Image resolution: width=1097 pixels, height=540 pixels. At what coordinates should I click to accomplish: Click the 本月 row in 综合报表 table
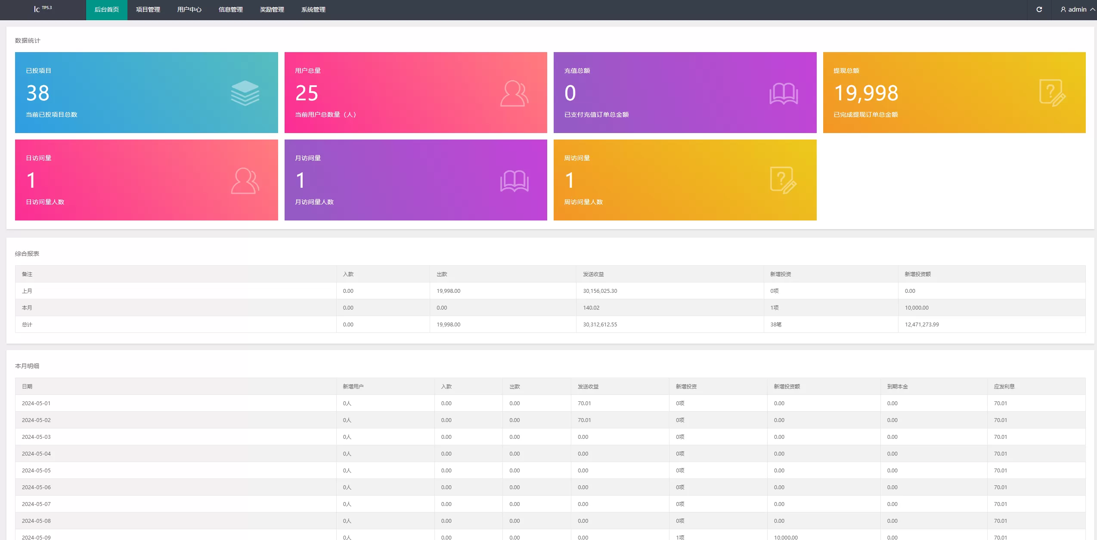(27, 308)
